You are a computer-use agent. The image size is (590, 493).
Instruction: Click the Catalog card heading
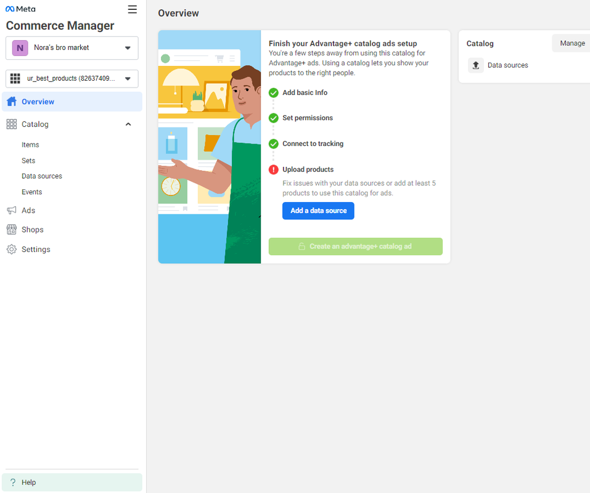(x=480, y=44)
